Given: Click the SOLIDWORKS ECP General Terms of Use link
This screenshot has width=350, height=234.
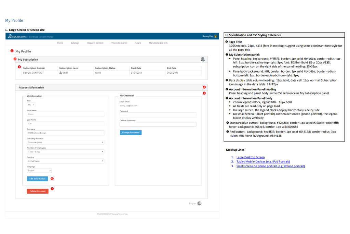Looking at the screenshot, I should (x=112, y=214).
